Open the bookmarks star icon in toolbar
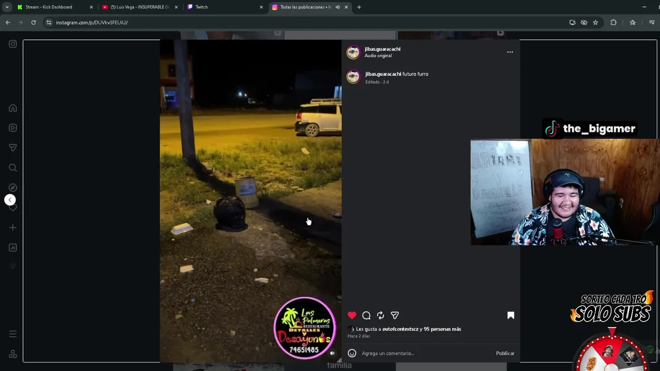660x371 pixels. tap(633, 22)
